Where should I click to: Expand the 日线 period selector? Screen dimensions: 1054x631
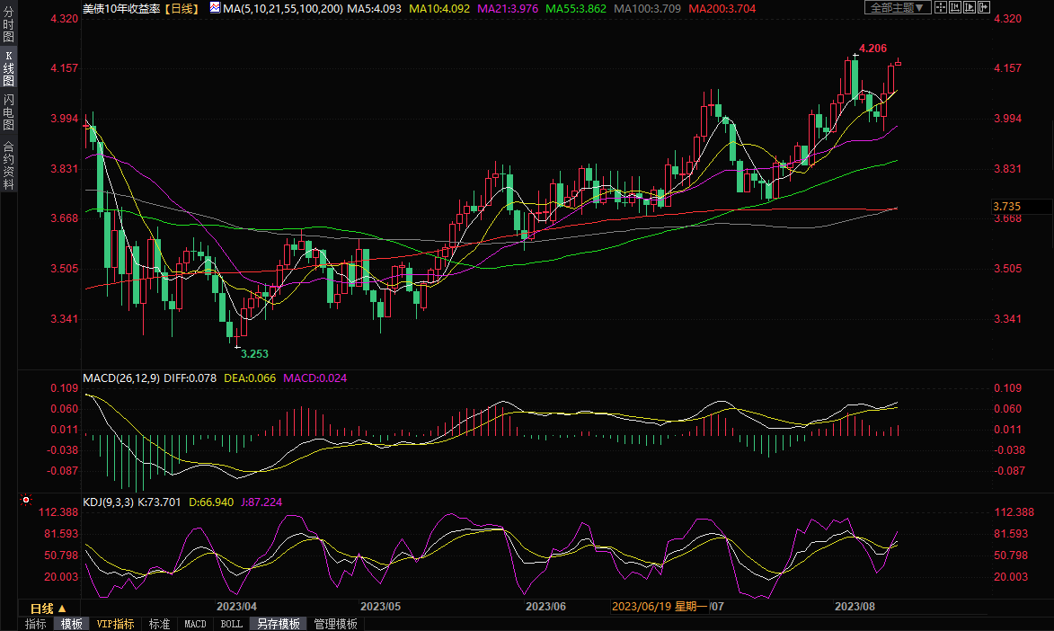click(49, 608)
